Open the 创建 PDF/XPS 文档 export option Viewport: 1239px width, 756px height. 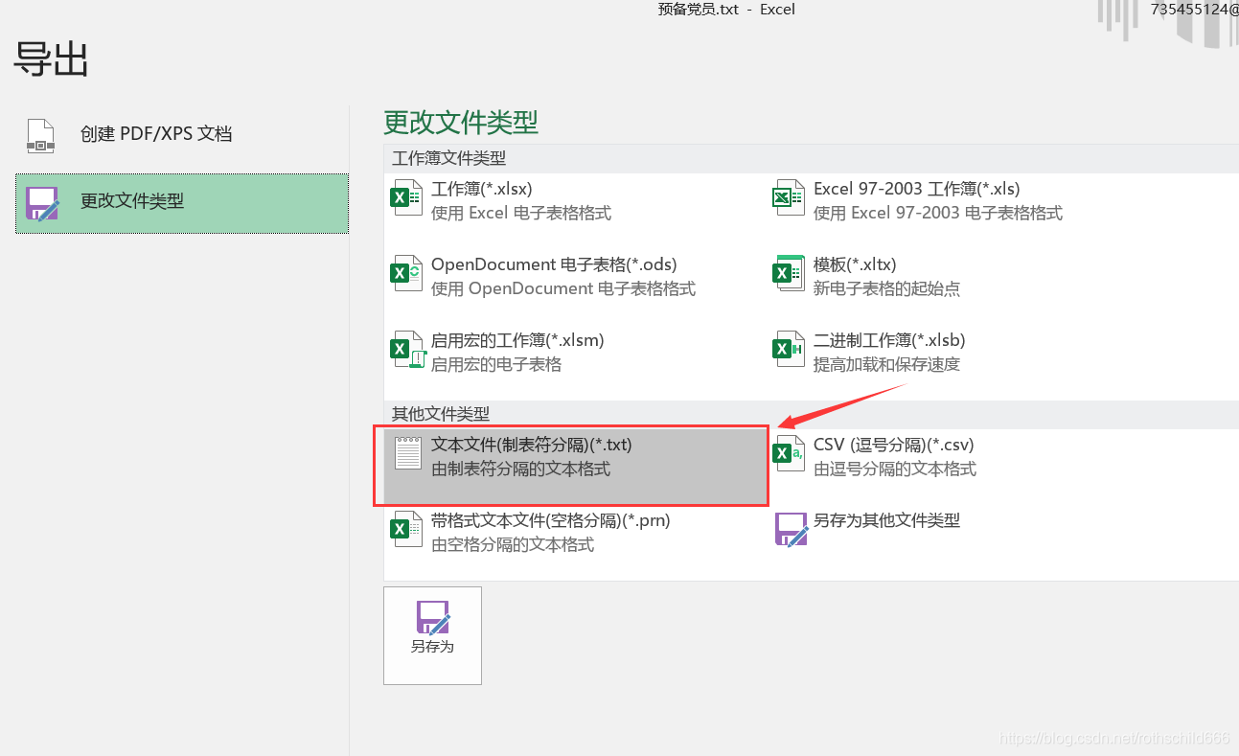(x=182, y=135)
